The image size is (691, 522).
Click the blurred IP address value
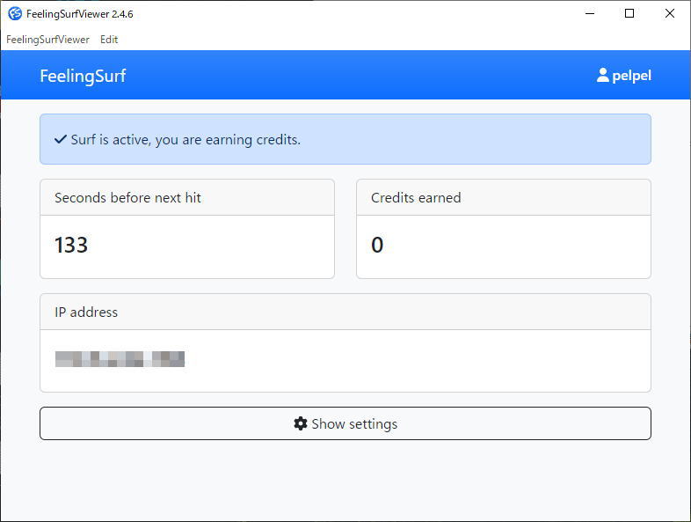(120, 359)
